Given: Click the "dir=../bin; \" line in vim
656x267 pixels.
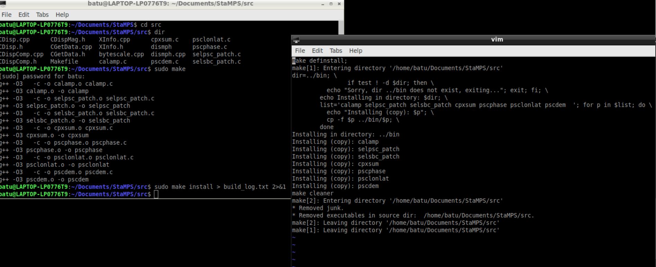Looking at the screenshot, I should [314, 75].
